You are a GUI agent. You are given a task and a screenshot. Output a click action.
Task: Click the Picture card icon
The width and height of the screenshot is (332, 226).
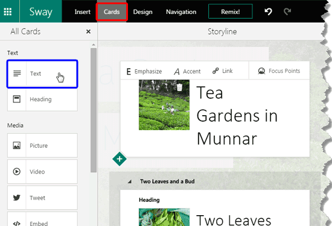(17, 145)
